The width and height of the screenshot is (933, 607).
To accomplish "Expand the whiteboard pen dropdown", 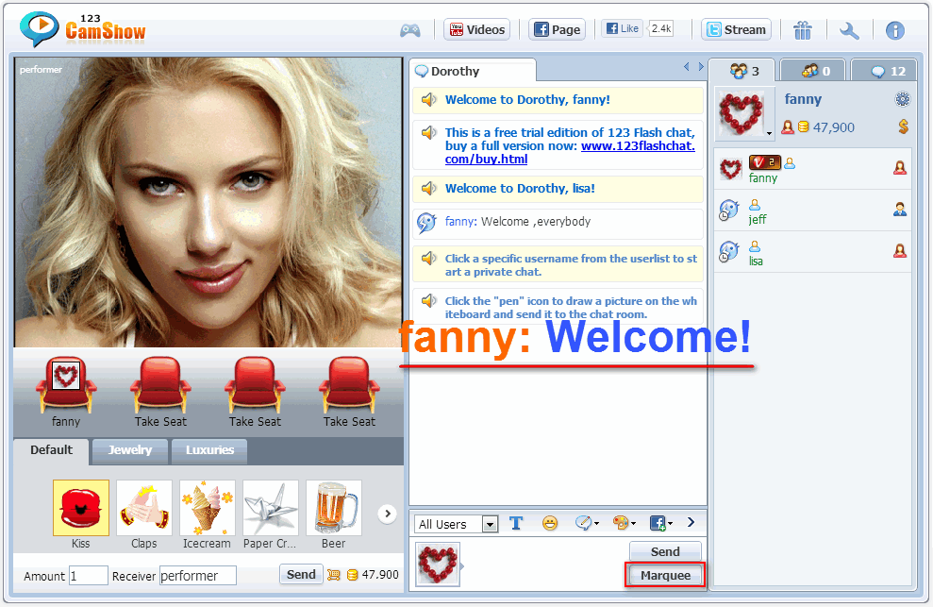I will (587, 523).
